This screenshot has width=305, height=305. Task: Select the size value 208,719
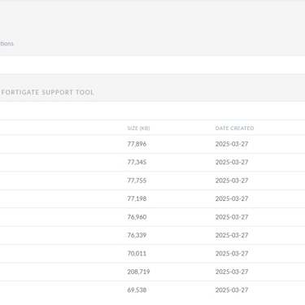[138, 272]
